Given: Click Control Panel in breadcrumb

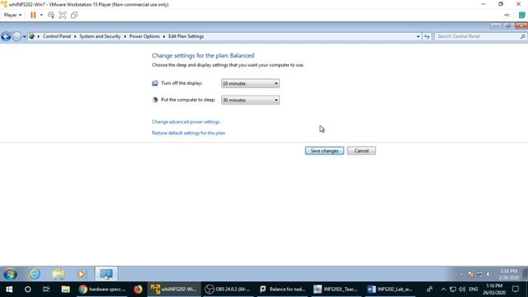Looking at the screenshot, I should click(x=57, y=36).
